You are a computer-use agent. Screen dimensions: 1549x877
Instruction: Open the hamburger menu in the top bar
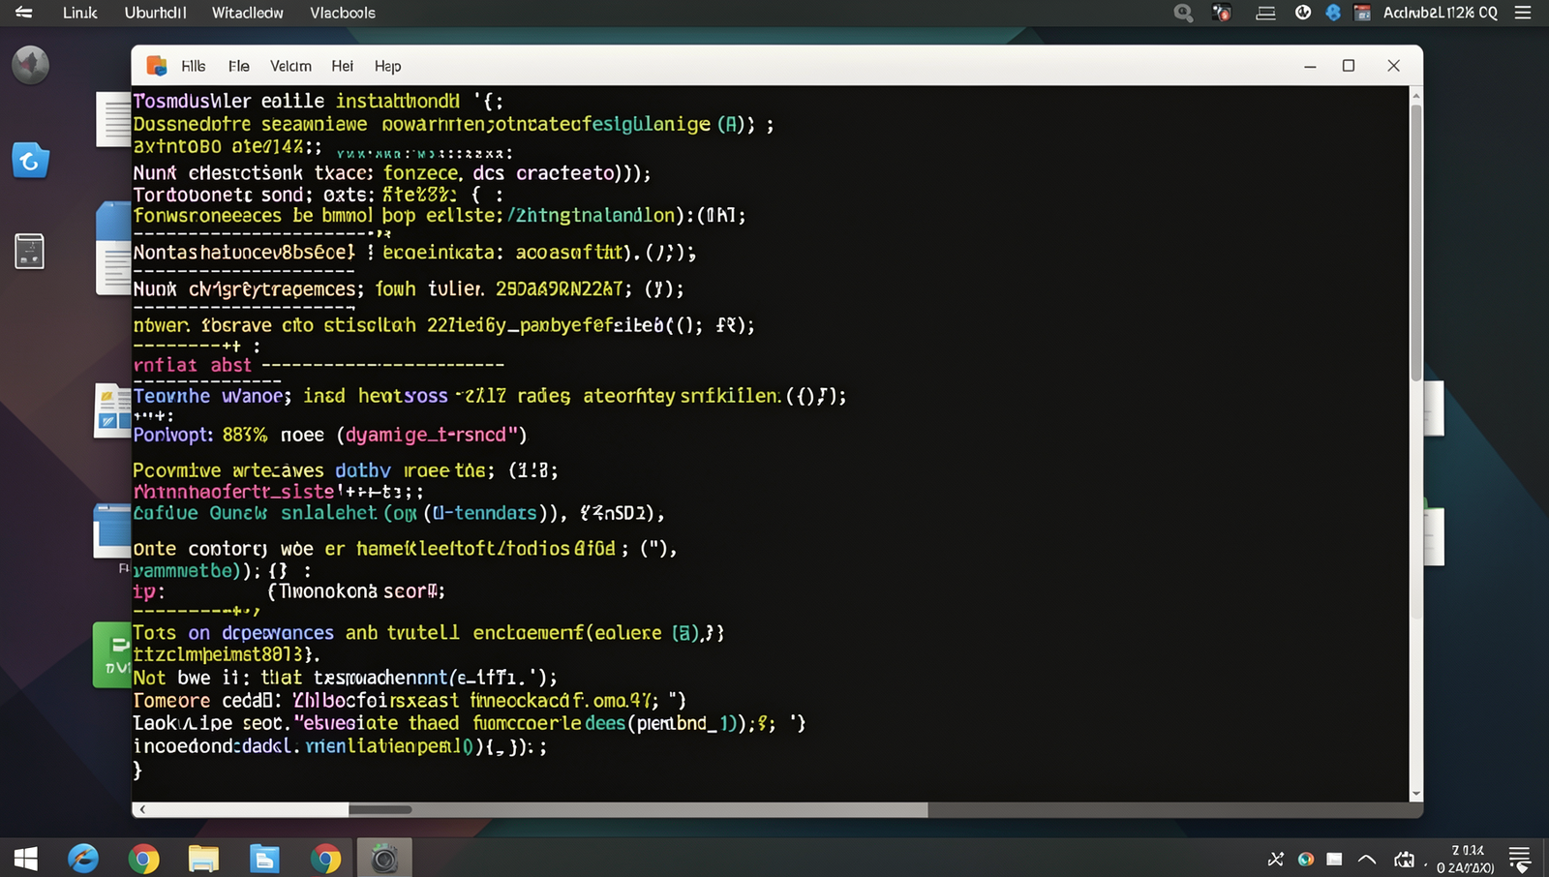pos(1523,13)
